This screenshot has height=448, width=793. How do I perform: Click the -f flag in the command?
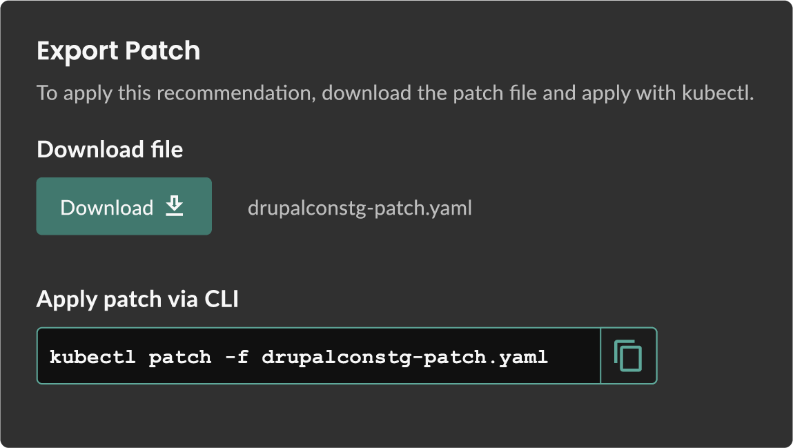(237, 356)
